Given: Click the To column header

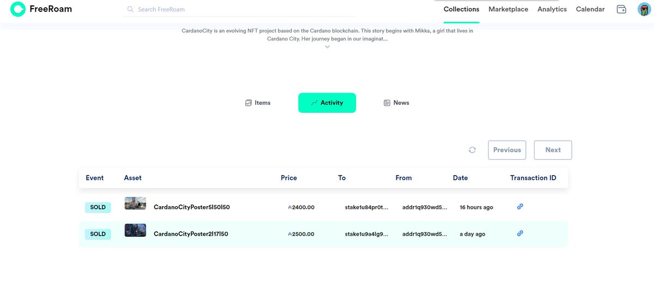Looking at the screenshot, I should (x=342, y=178).
